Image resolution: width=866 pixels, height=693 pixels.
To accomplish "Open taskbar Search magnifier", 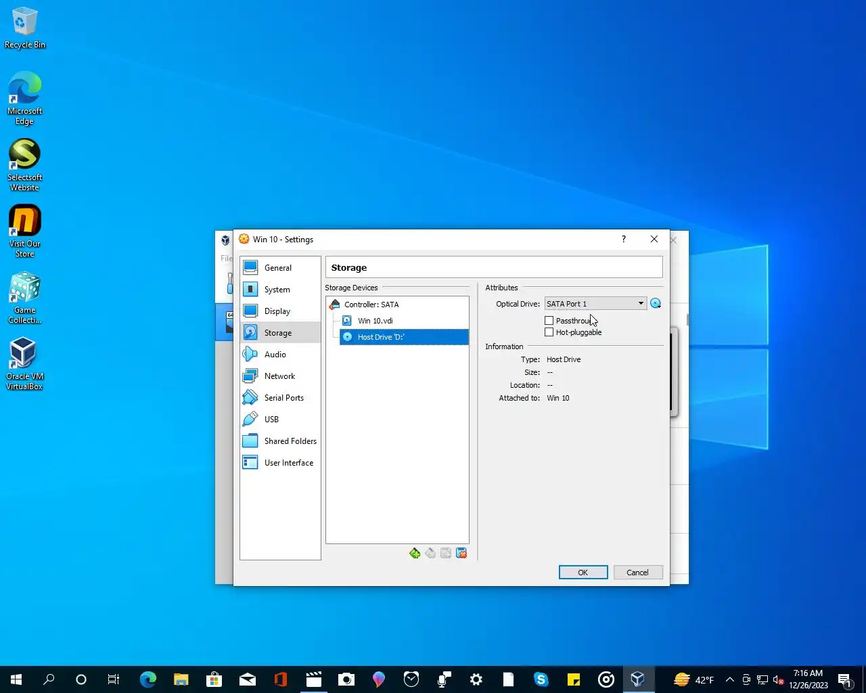I will click(49, 679).
